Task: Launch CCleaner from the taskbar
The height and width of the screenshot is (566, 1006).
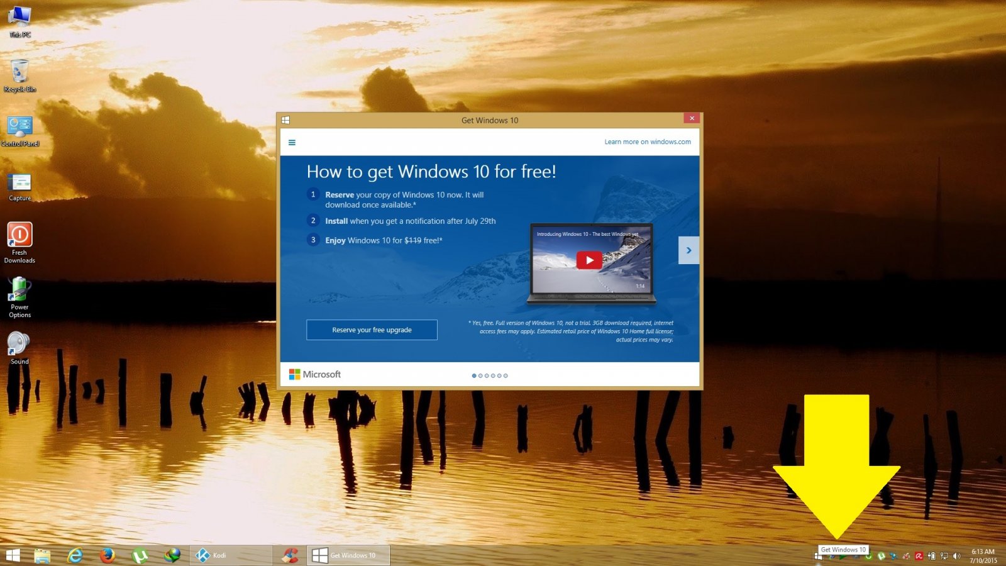Action: tap(290, 555)
